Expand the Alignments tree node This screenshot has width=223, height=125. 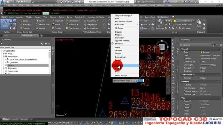coord(4,68)
